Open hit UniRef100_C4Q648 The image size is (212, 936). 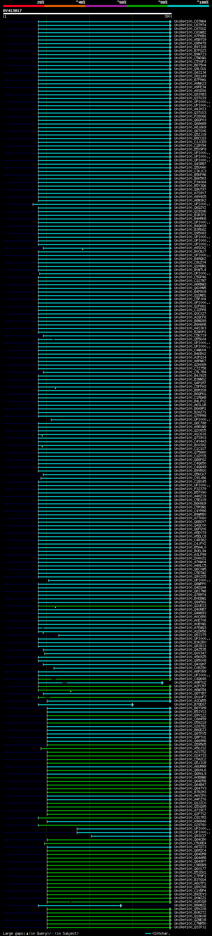(190, 679)
